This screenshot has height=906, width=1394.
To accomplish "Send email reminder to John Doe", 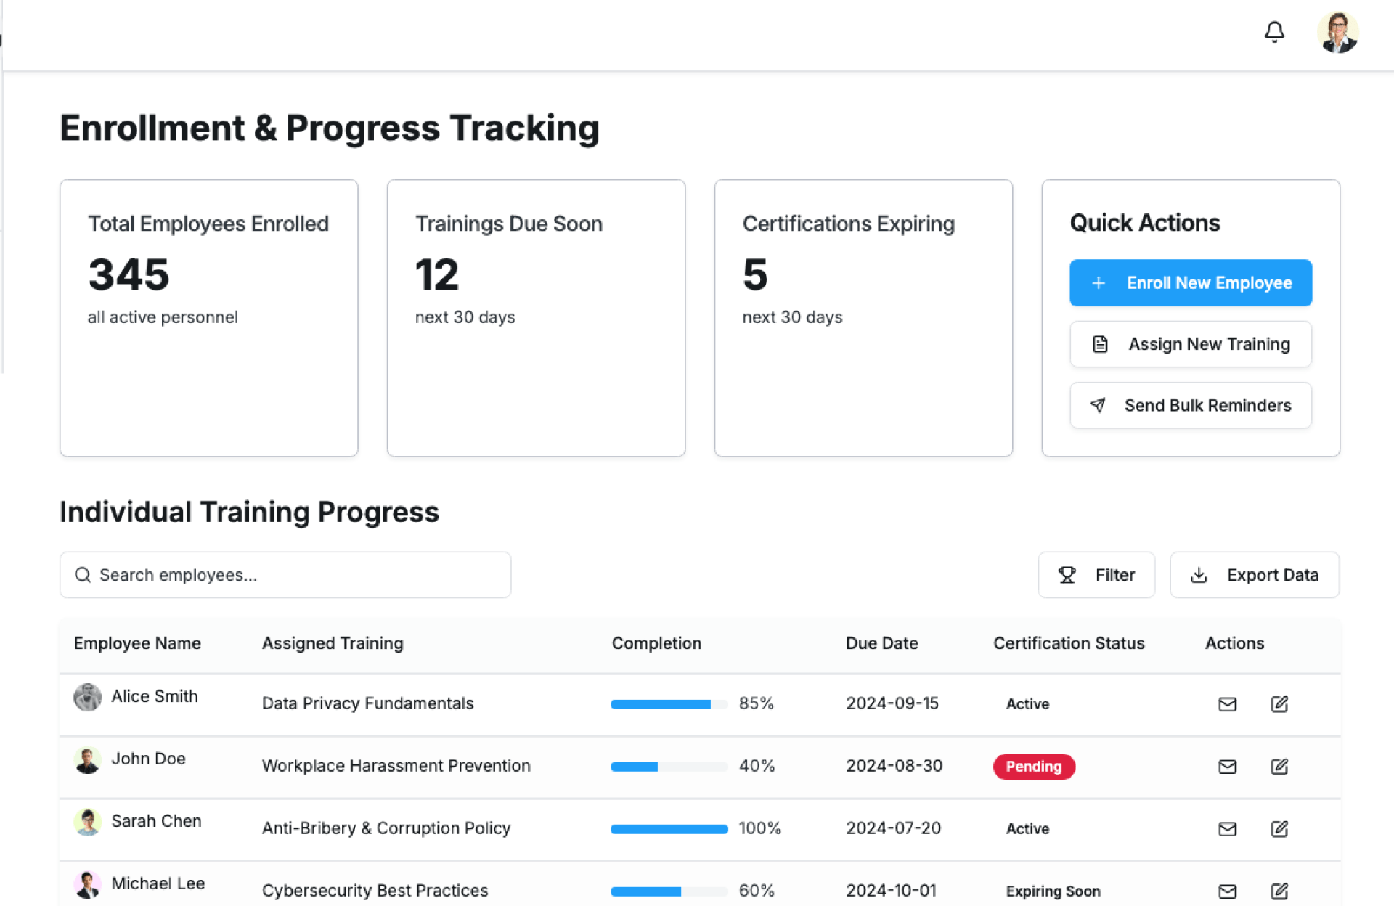I will 1227,767.
